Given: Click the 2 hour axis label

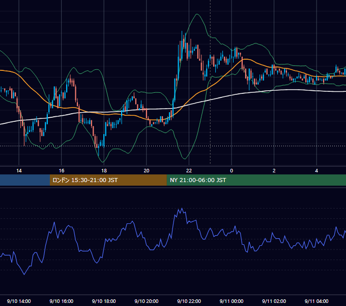Looking at the screenshot, I should 274,171.
